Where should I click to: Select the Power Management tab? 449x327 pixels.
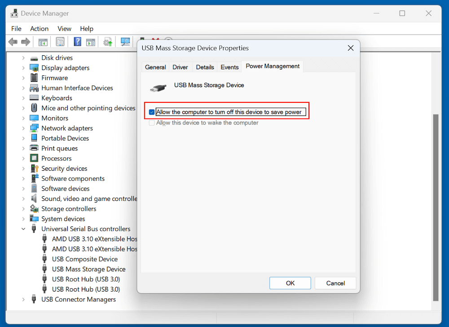(273, 66)
